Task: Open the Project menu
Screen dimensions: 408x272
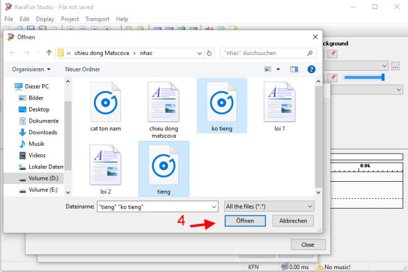Action: click(70, 19)
